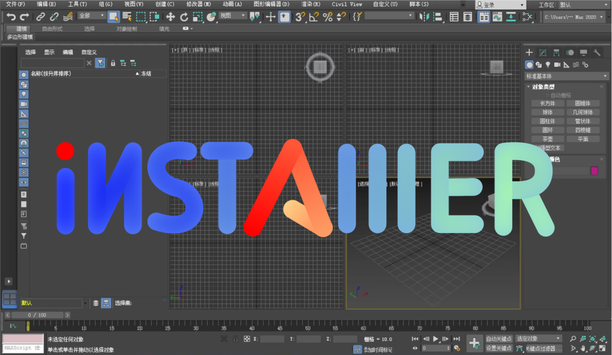612x355 pixels.
Task: Open the 工作区 默认 workspace dropdown
Action: 583,5
